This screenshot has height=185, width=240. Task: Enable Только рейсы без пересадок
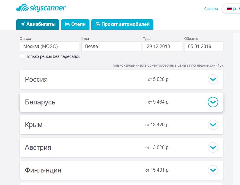(22, 56)
